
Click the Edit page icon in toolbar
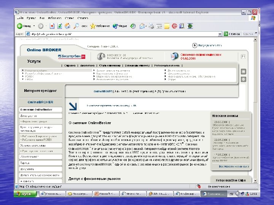coord(159,26)
